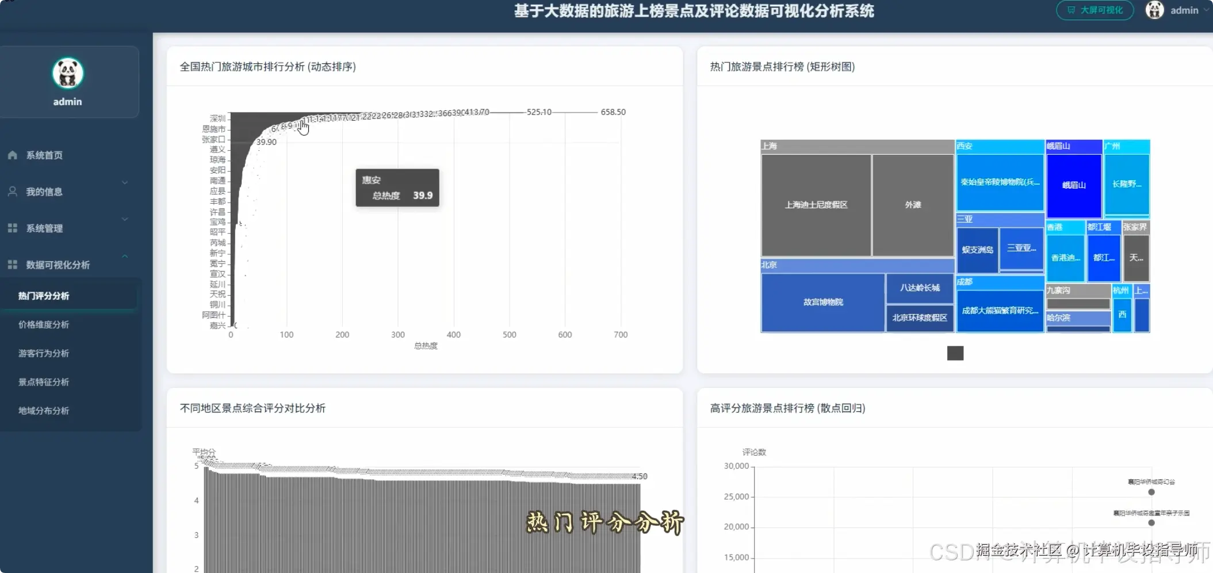
Task: Click the home icon beside 系统首页
Action: (x=12, y=155)
